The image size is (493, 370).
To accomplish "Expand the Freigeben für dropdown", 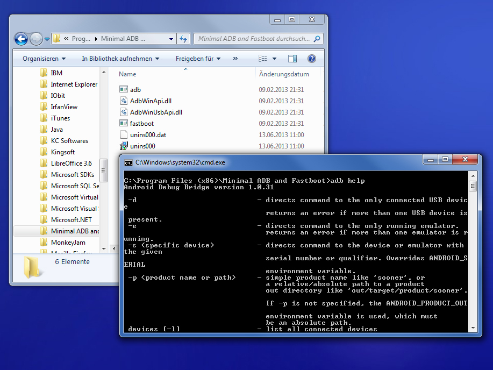I will coord(198,59).
